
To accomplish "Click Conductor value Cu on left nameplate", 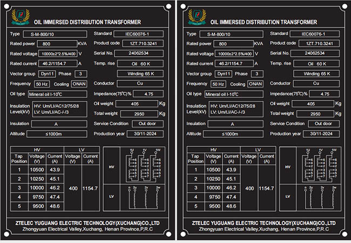I will point(140,84).
